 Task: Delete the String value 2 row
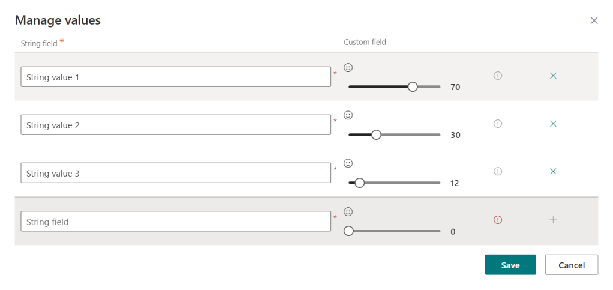pos(553,124)
